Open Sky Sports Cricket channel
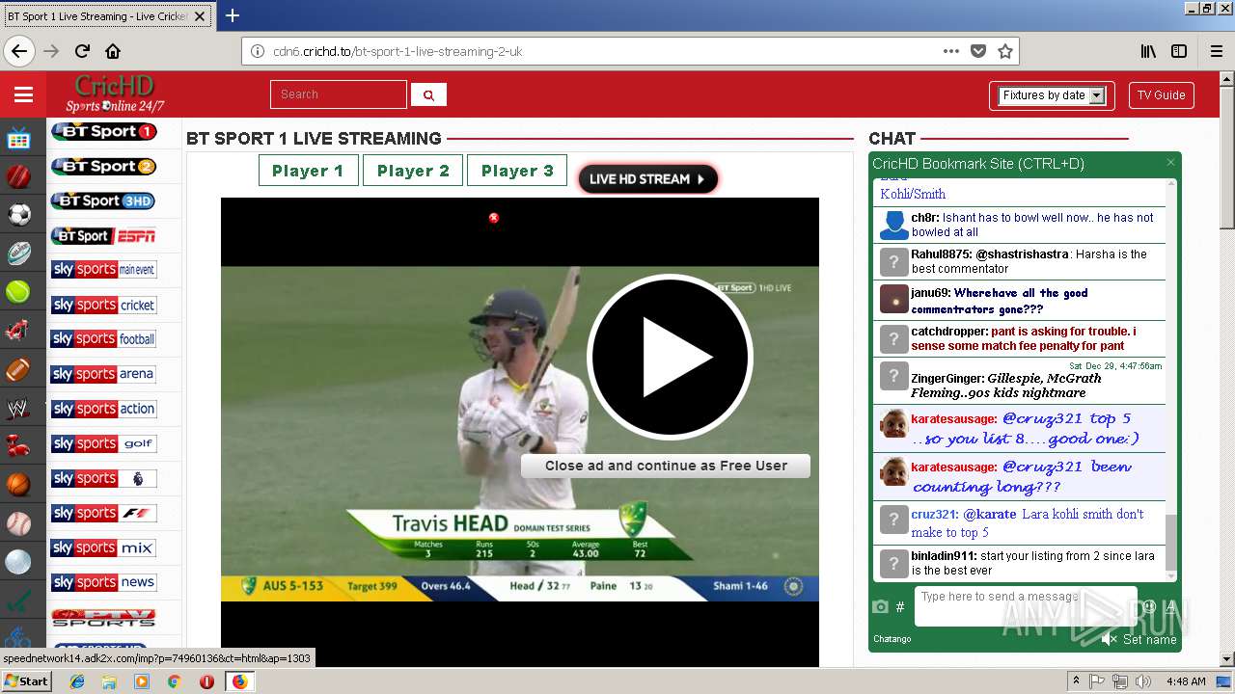This screenshot has height=694, width=1235. click(103, 305)
